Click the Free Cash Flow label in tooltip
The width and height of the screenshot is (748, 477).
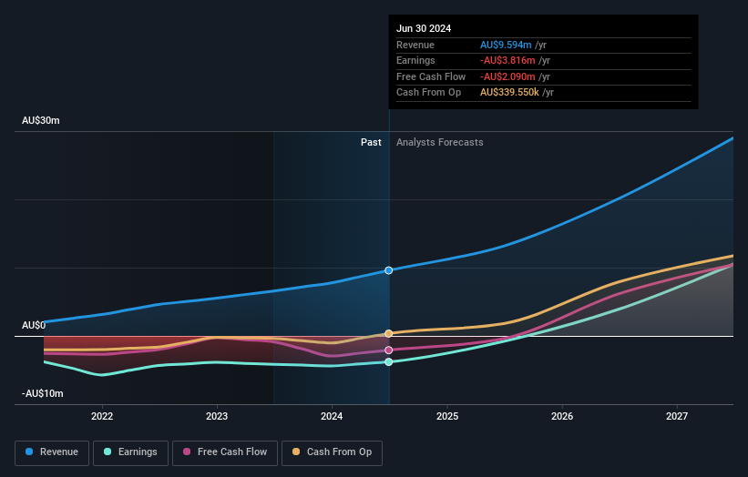pos(431,76)
